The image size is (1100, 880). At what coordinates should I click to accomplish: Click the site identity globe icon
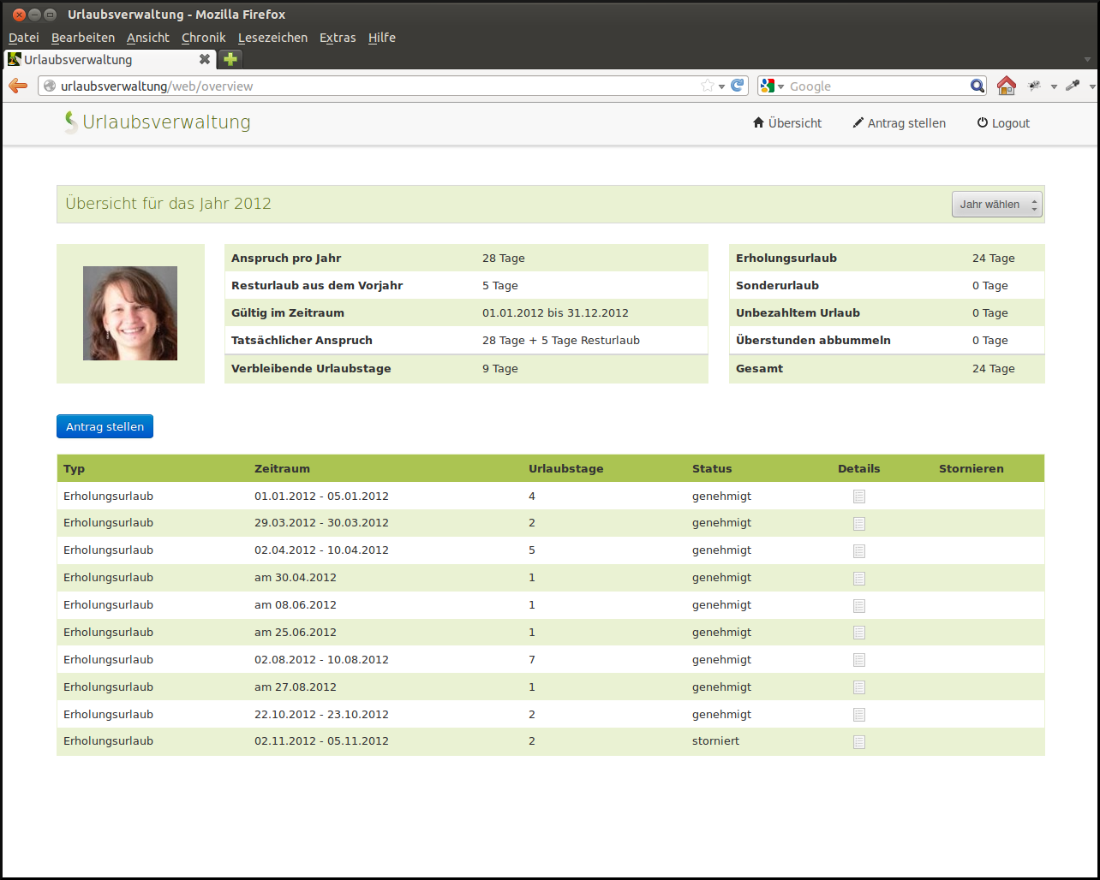click(x=50, y=86)
